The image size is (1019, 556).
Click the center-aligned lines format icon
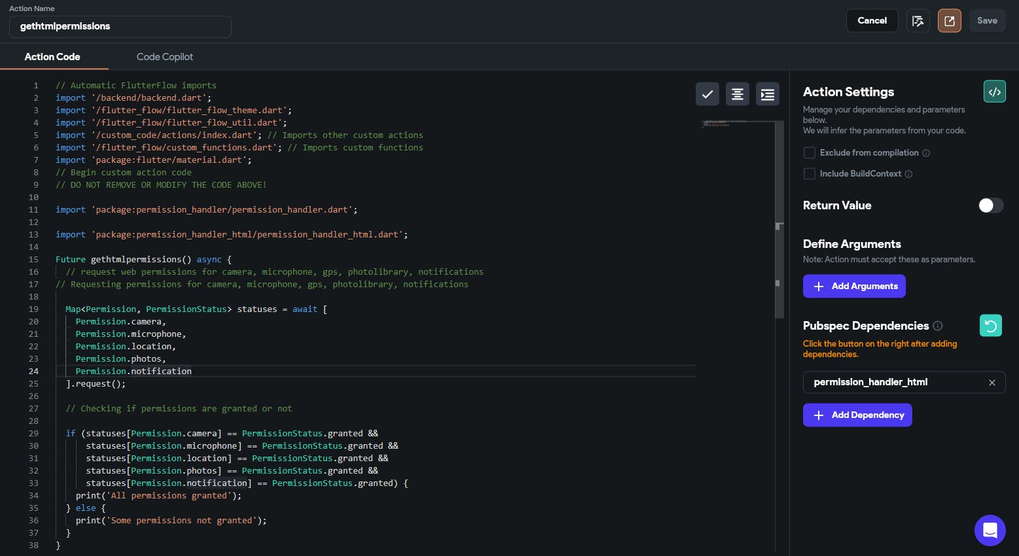click(737, 94)
